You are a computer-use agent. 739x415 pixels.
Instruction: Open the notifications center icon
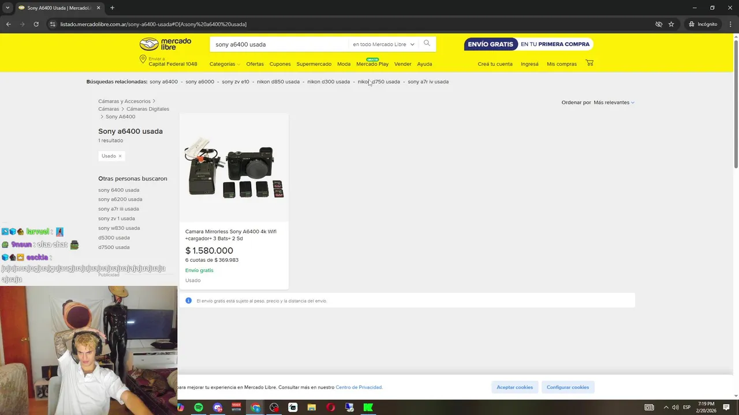[726, 408]
